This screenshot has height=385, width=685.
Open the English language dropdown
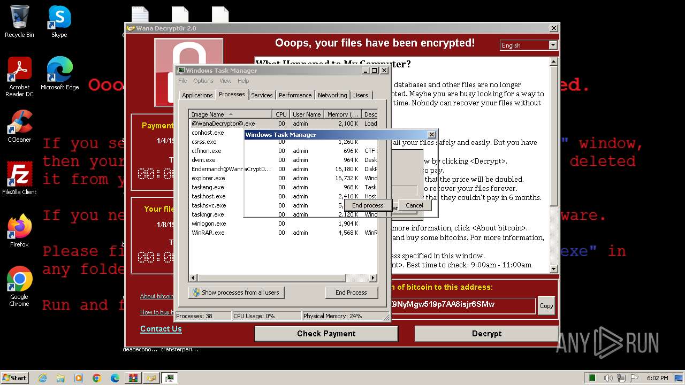[x=529, y=45]
